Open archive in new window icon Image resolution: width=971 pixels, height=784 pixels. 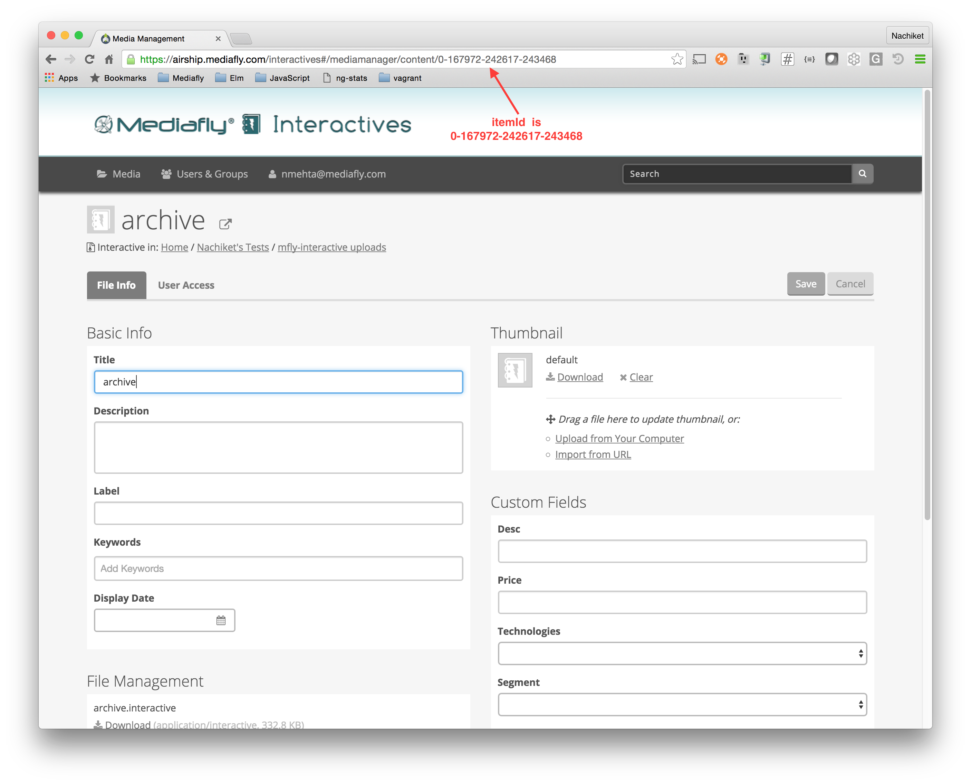click(225, 224)
